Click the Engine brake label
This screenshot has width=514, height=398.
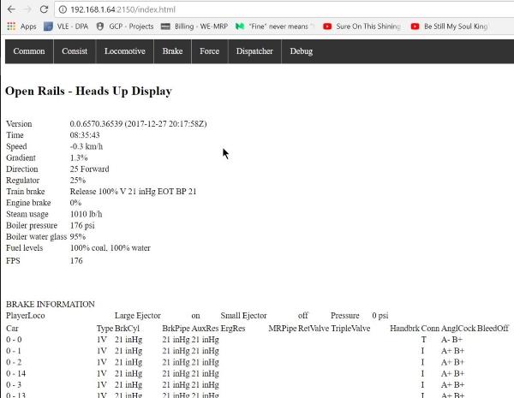[28, 203]
